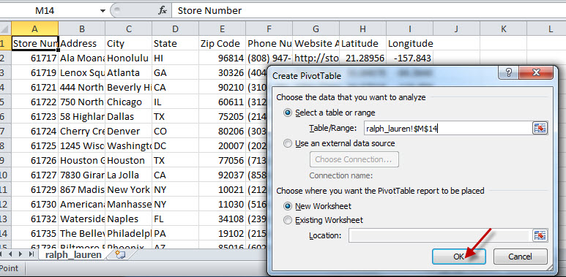Click cell containing 'Dallas'
Image resolution: width=566 pixels, height=277 pixels.
click(129, 117)
